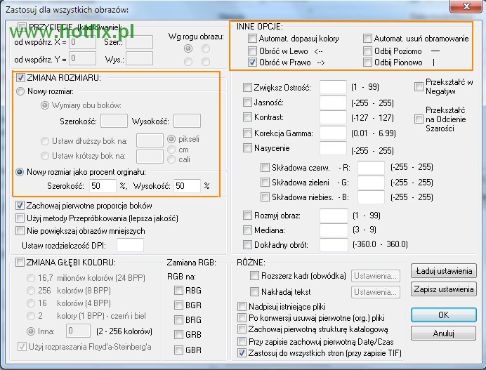Check Obróć w Lewo option
Viewport: 486px width, 370px height.
click(x=253, y=51)
